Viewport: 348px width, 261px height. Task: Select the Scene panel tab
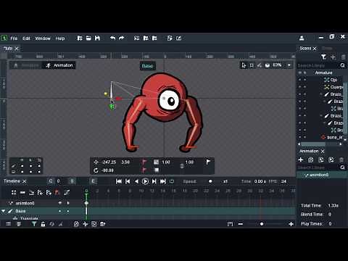pos(305,49)
